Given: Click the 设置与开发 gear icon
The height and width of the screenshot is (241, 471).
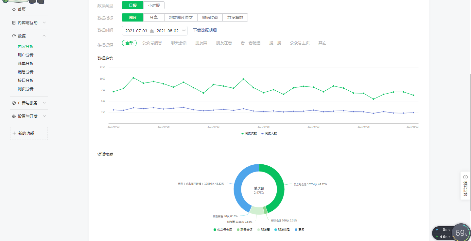Looking at the screenshot, I should click(14, 116).
